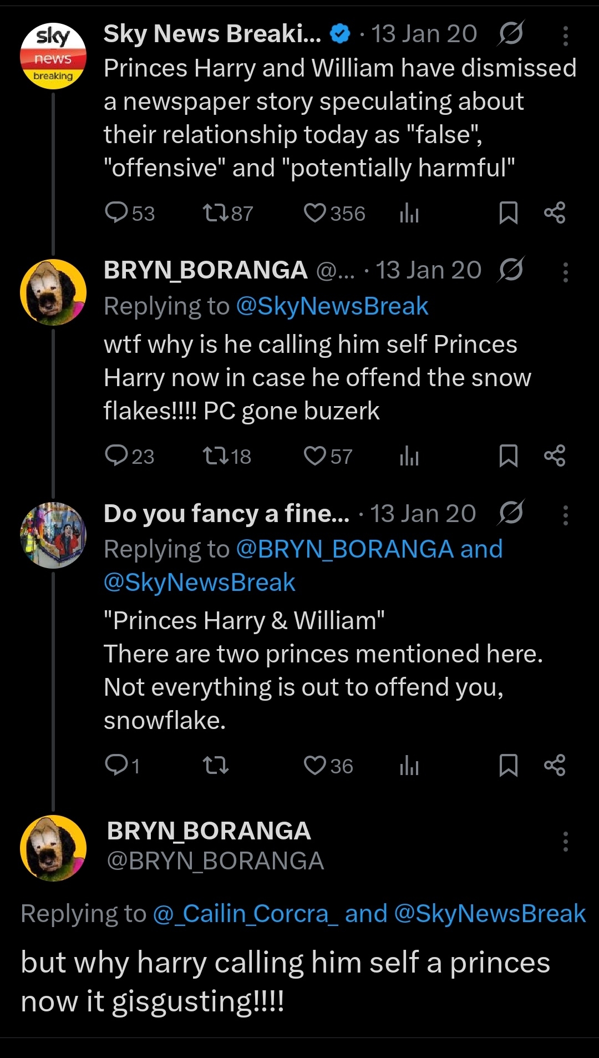The width and height of the screenshot is (599, 1058).
Task: Reply to the "PC gone buzerk" tweet
Action: pyautogui.click(x=117, y=456)
